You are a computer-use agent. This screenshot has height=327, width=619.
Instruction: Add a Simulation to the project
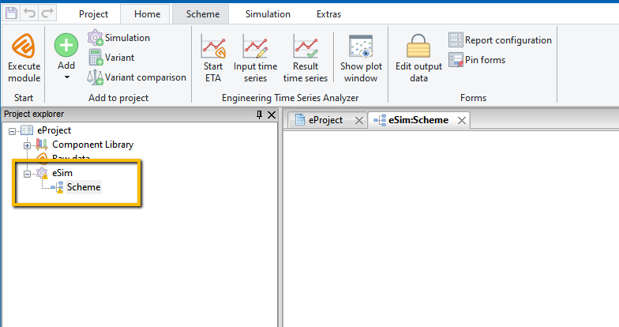click(x=118, y=38)
